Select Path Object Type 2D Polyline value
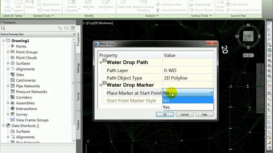The width and height of the screenshot is (273, 153). 187,78
